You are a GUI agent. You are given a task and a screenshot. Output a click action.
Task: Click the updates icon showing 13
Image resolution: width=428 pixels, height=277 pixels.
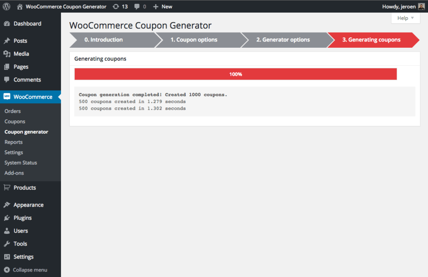click(120, 6)
